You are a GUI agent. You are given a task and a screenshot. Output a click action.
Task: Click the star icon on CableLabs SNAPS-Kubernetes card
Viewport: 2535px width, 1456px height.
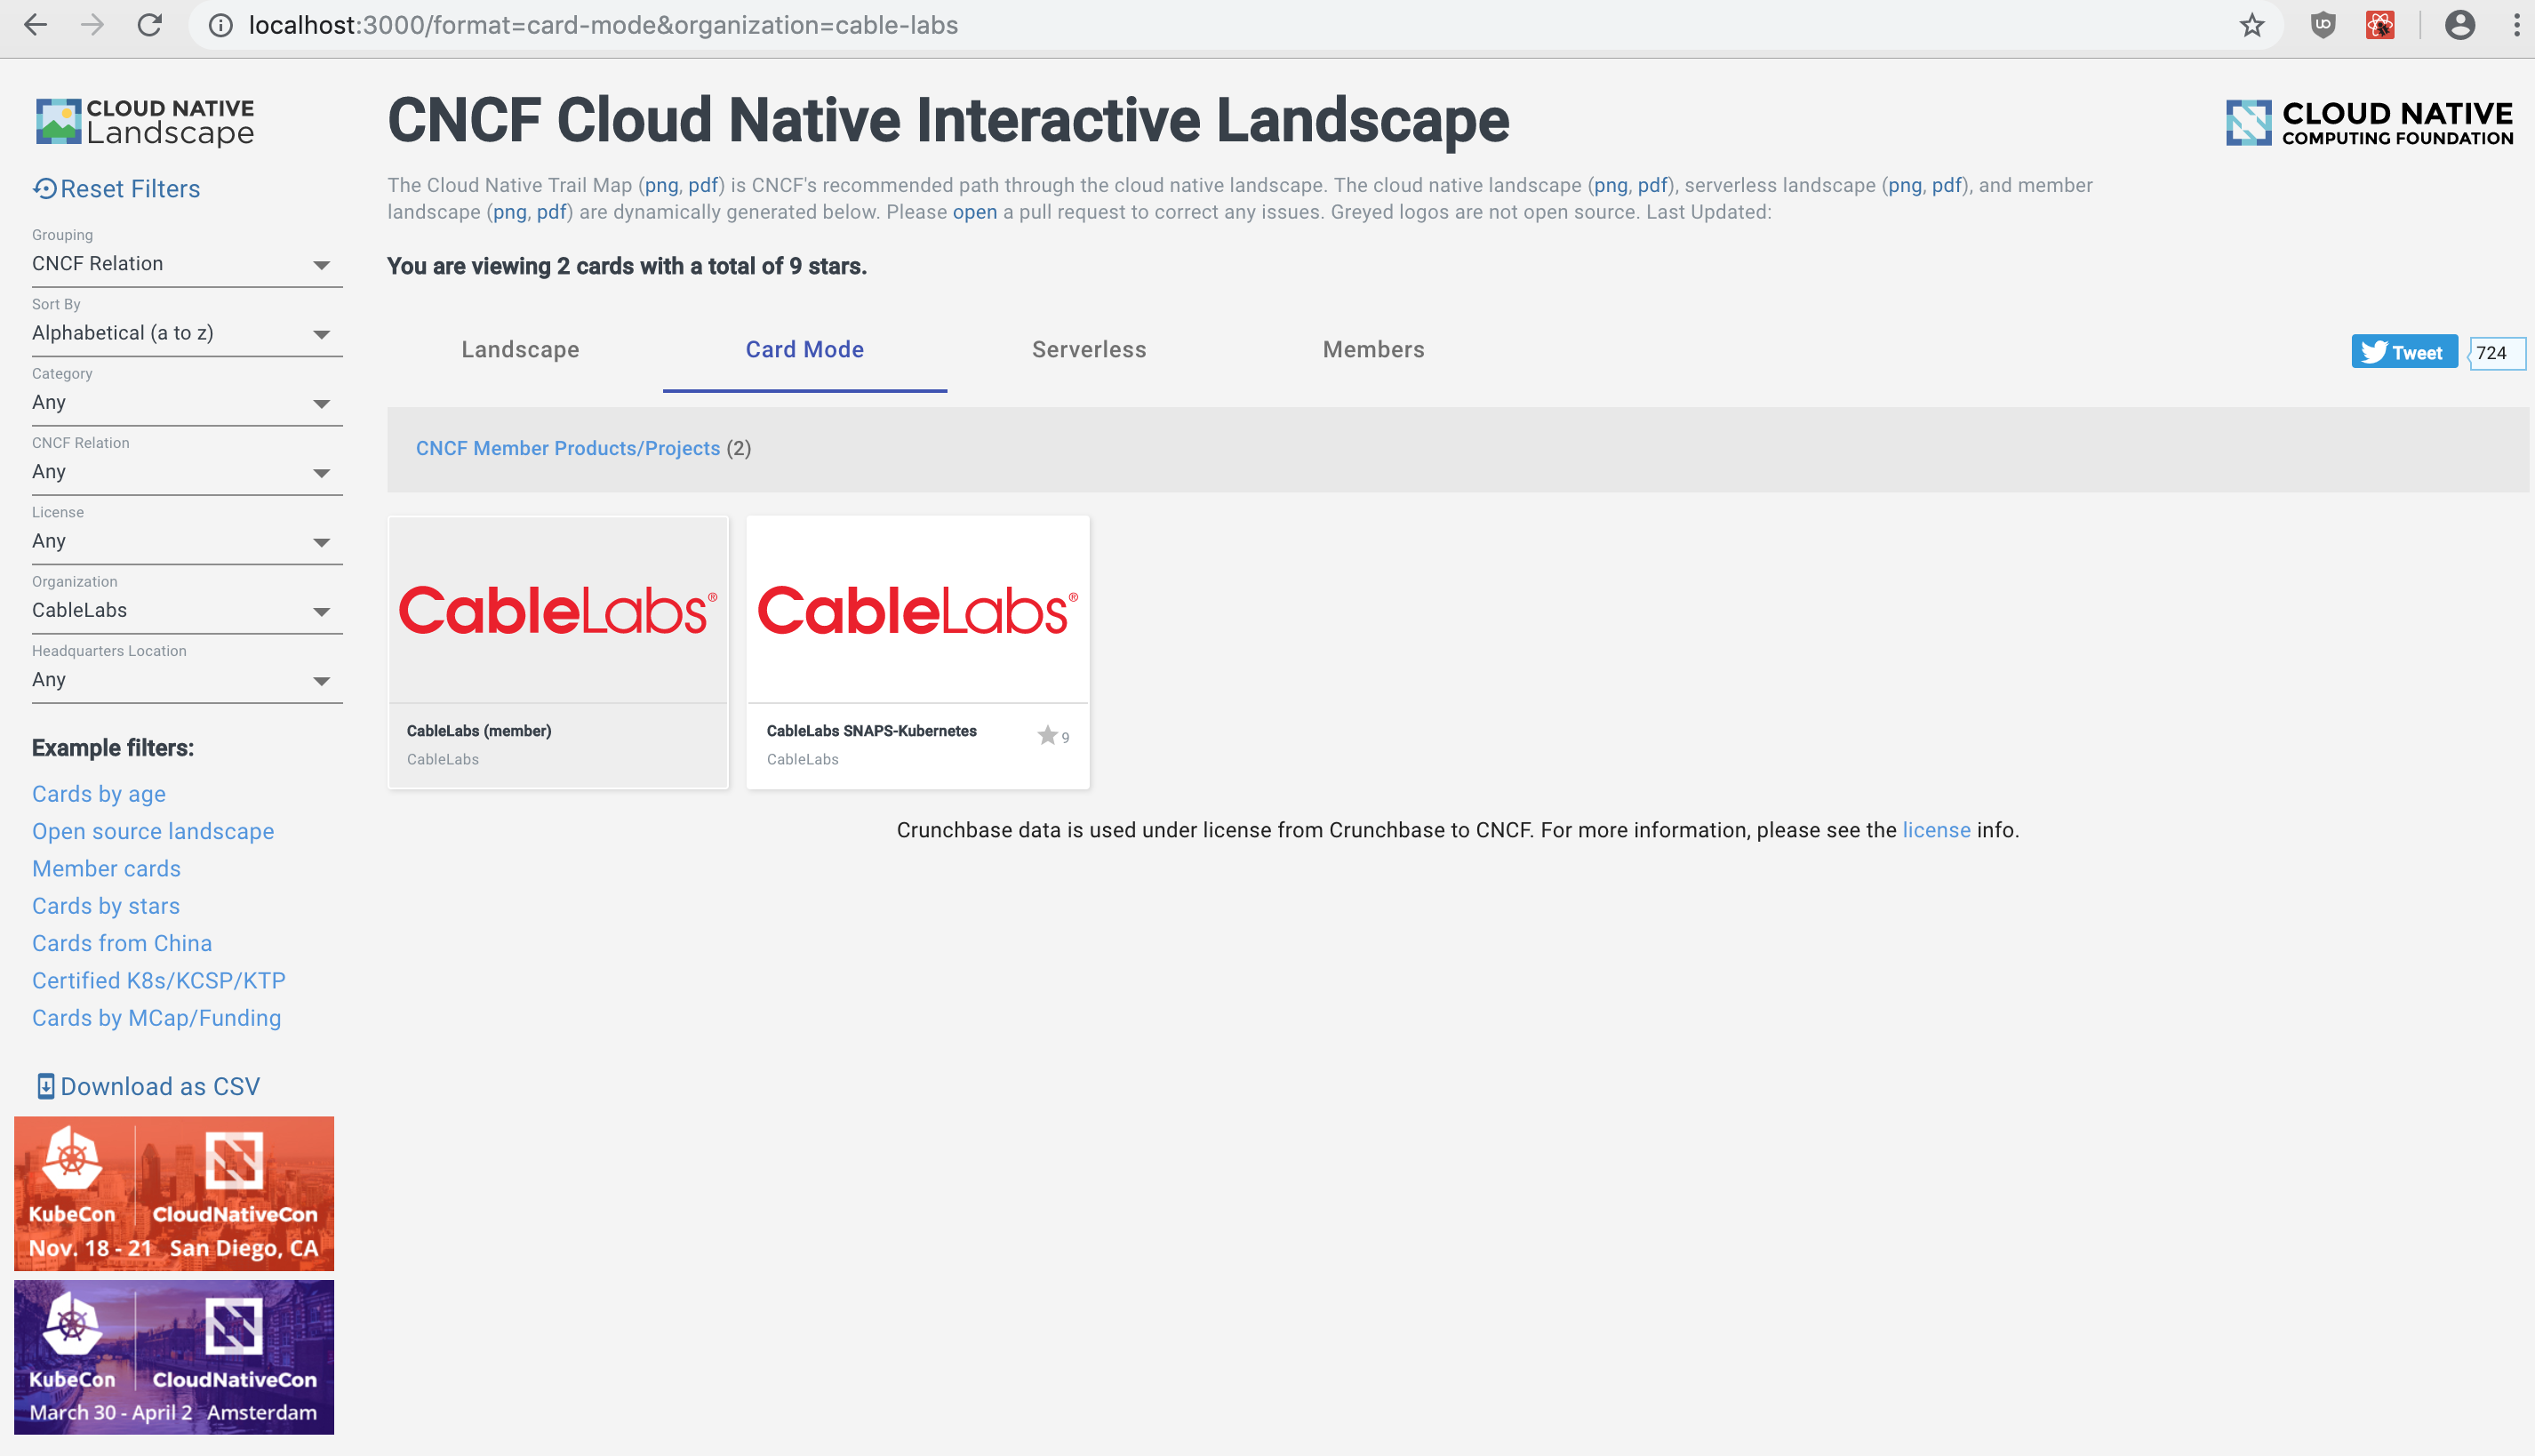[x=1046, y=735]
